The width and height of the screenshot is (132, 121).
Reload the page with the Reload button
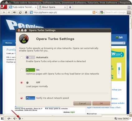(20, 13)
